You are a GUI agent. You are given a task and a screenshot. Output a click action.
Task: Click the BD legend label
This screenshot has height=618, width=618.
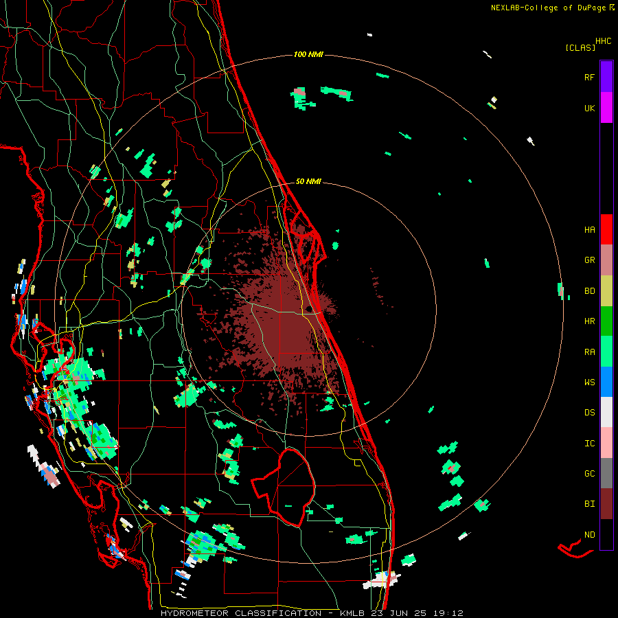coord(589,290)
